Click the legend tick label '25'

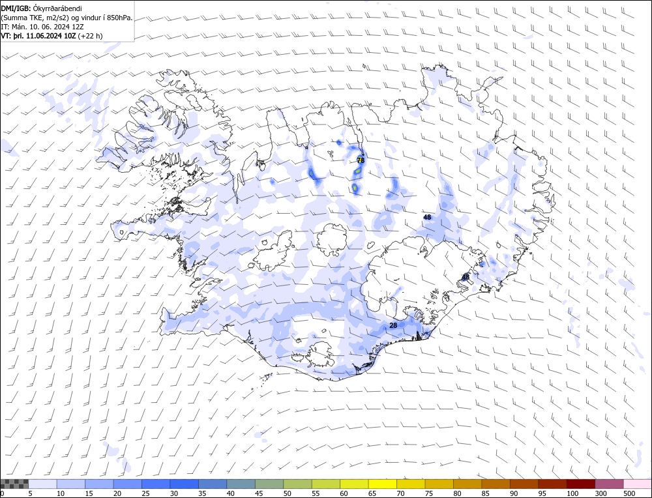point(146,493)
